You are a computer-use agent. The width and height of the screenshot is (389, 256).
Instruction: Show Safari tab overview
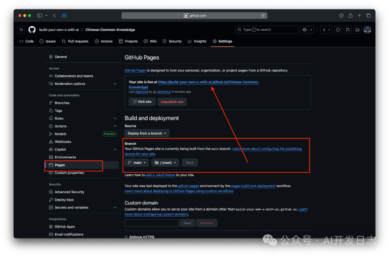click(368, 16)
